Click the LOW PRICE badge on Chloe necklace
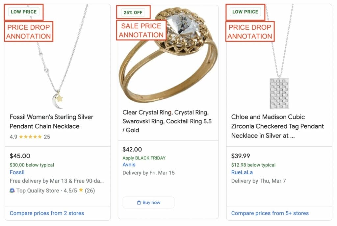The width and height of the screenshot is (337, 226). pyautogui.click(x=245, y=11)
